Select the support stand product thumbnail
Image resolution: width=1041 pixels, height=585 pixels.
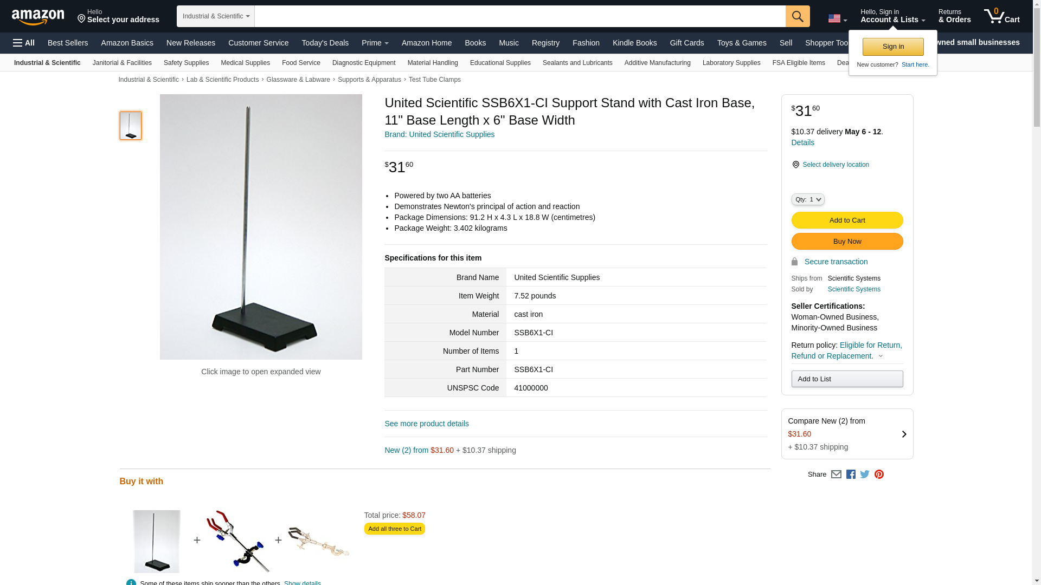(x=131, y=126)
